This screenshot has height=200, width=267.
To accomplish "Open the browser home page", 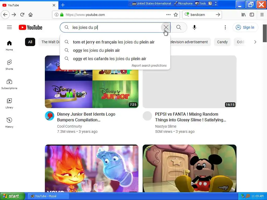I will click(31, 15).
